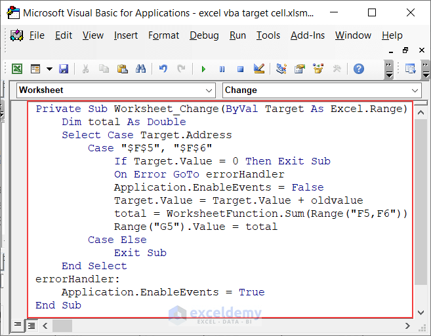Click the Redo arrow icon

pyautogui.click(x=181, y=69)
